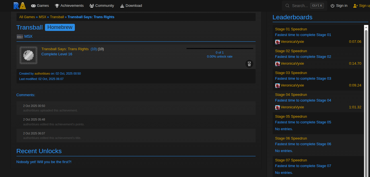370x177 pixels.
Task: Click the Sign up link
Action: pos(361,6)
